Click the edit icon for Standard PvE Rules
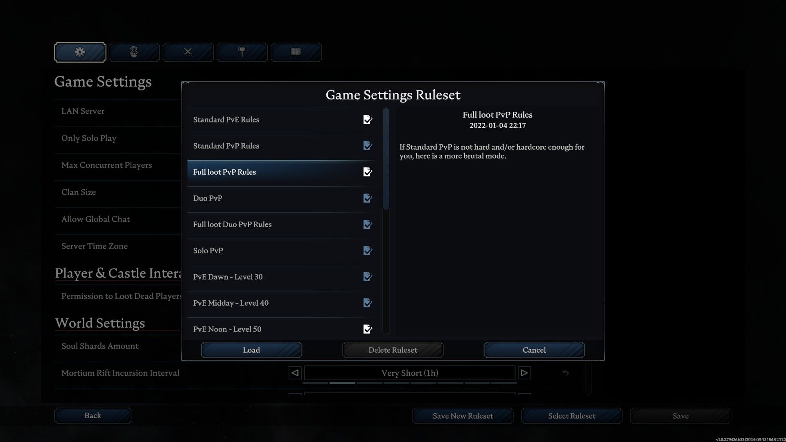This screenshot has height=442, width=786. click(367, 119)
